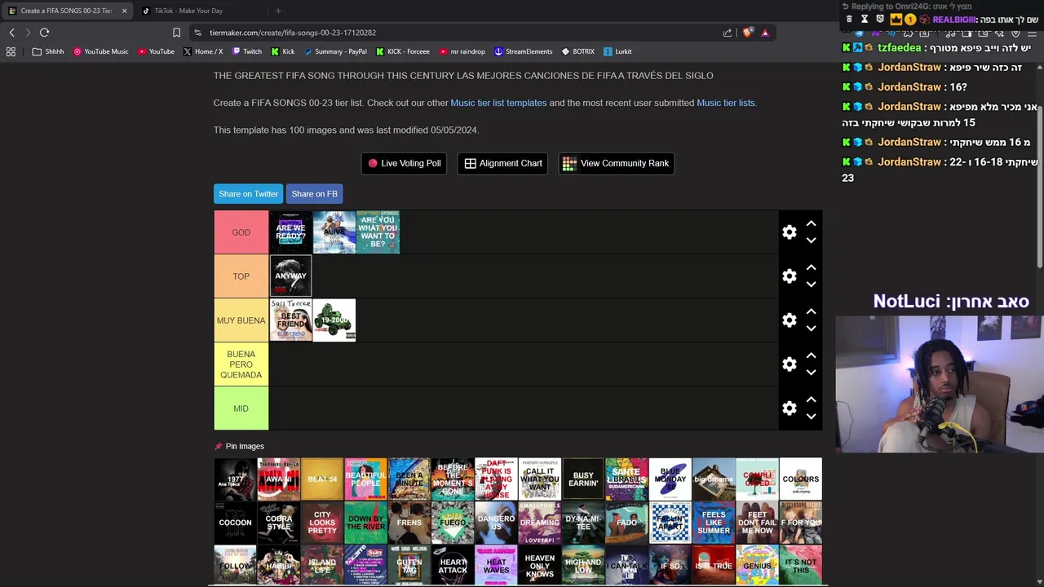
Task: Click View Community Rank button
Action: (x=617, y=163)
